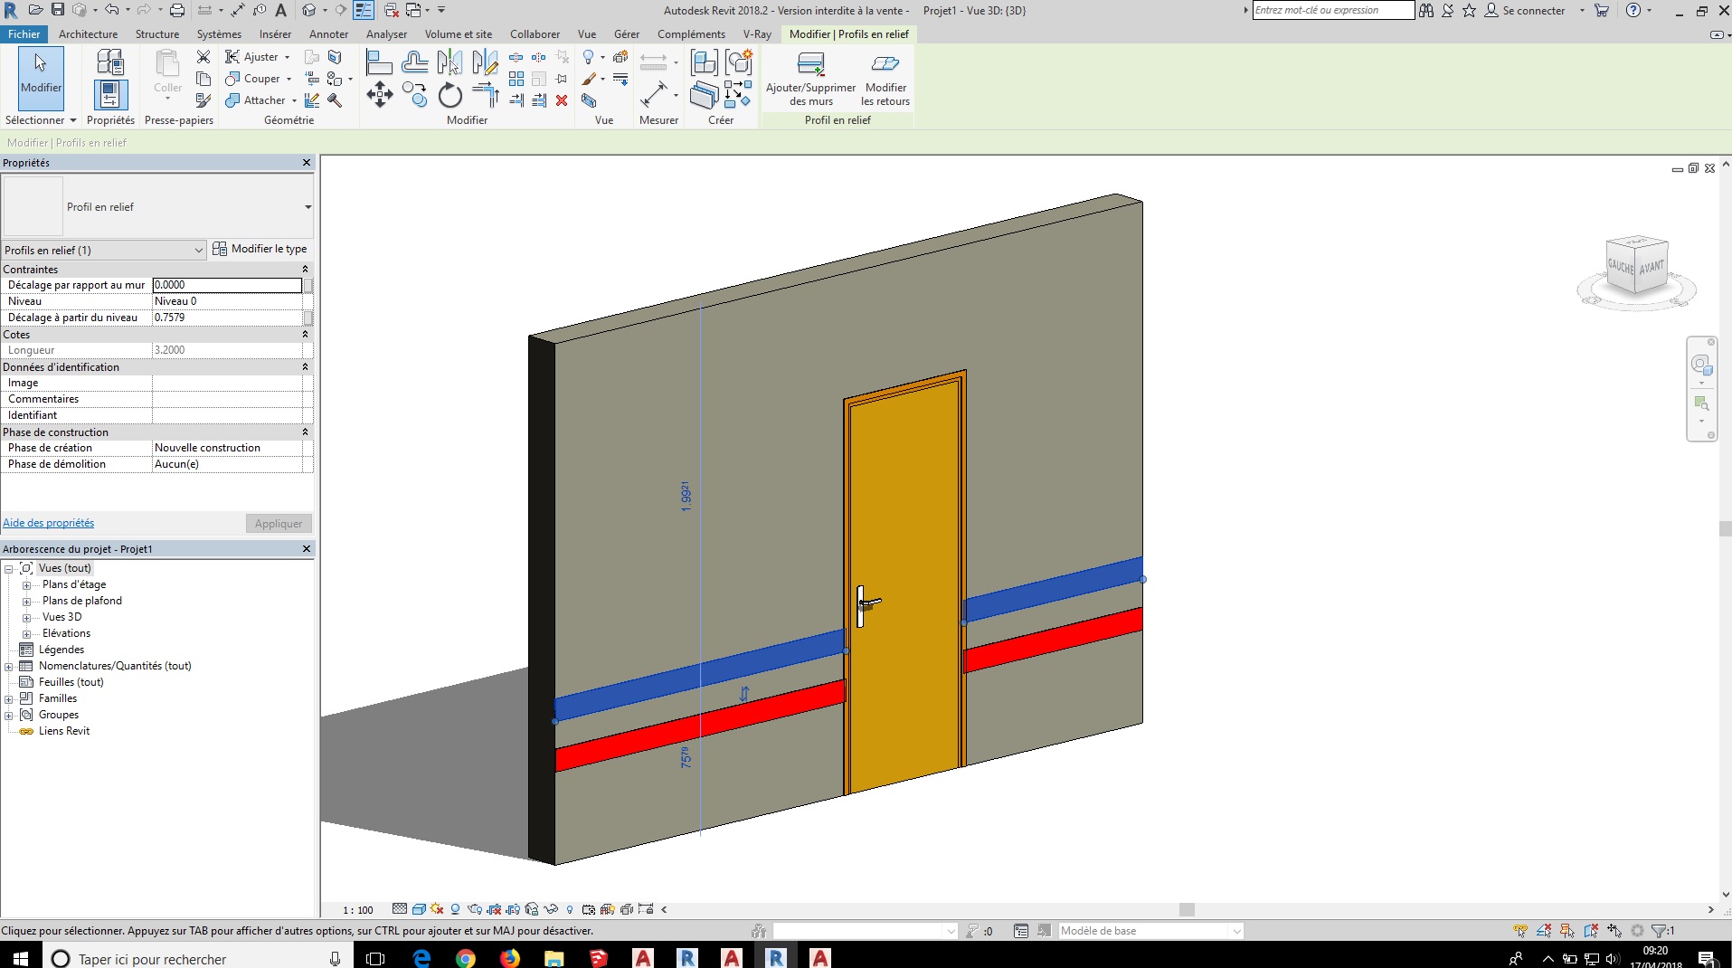Expand the Familles tree node
The width and height of the screenshot is (1732, 968).
[9, 698]
